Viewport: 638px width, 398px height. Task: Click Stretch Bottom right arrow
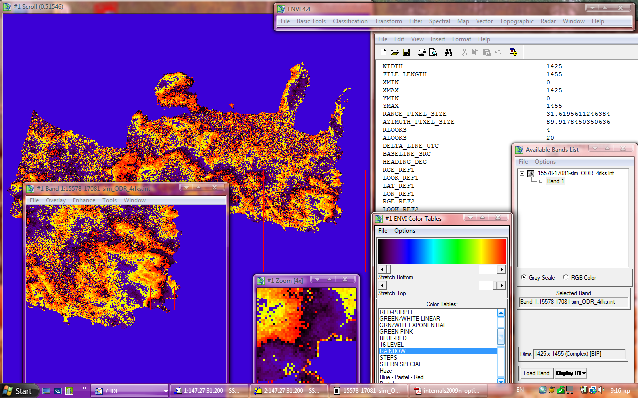[502, 269]
